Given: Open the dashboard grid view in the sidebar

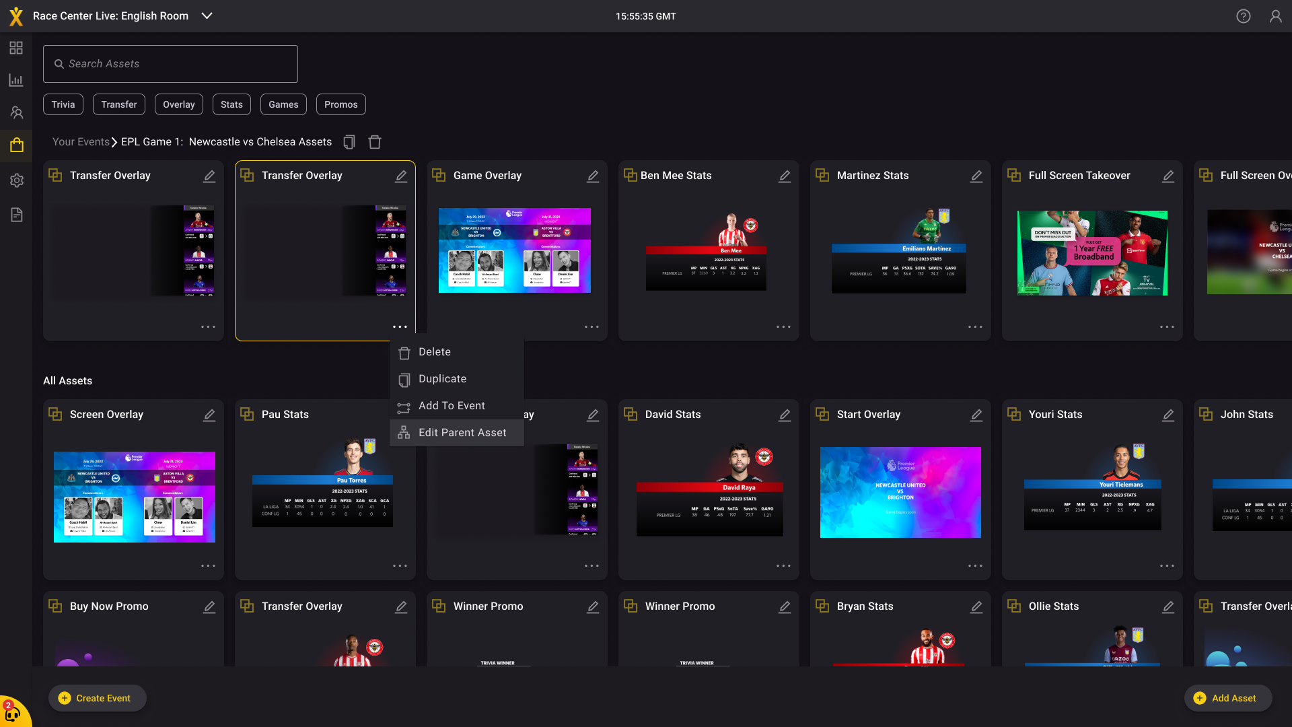Looking at the screenshot, I should (16, 48).
